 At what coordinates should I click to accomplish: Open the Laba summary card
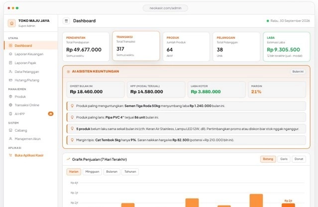pos(287,47)
